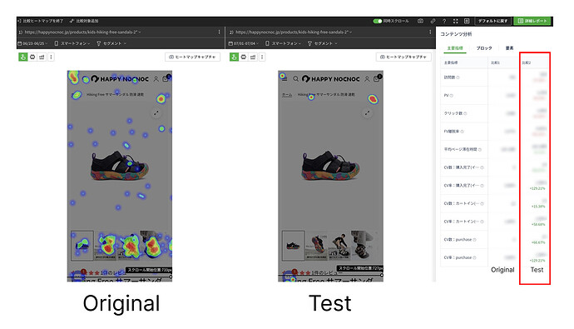Click the scroll position slider handle in left heatmap

pos(171,277)
